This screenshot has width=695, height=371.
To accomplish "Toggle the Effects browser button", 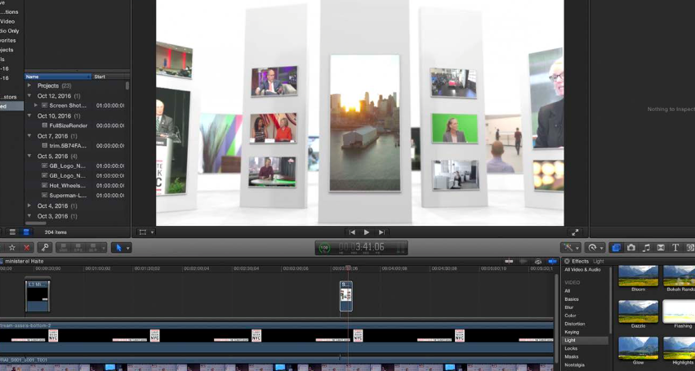I will coord(617,248).
